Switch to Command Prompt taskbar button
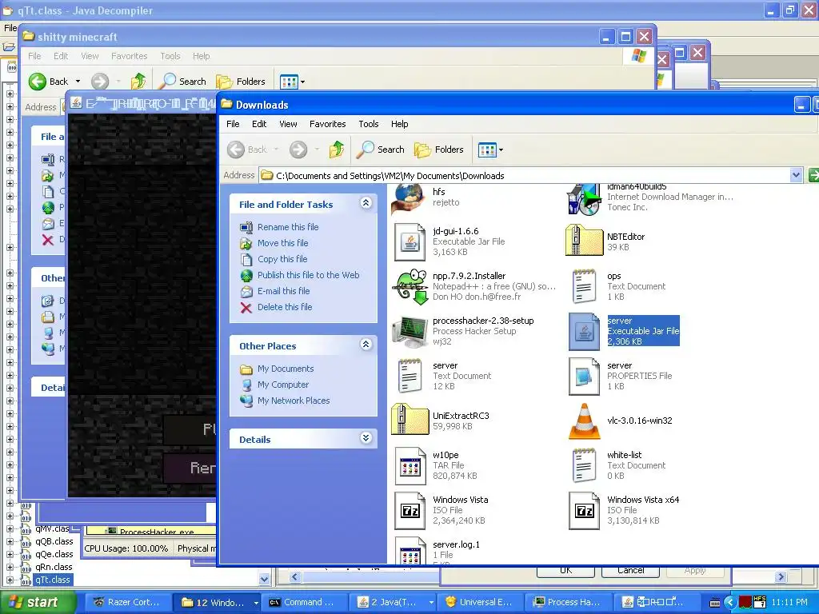The width and height of the screenshot is (819, 614). tap(303, 602)
